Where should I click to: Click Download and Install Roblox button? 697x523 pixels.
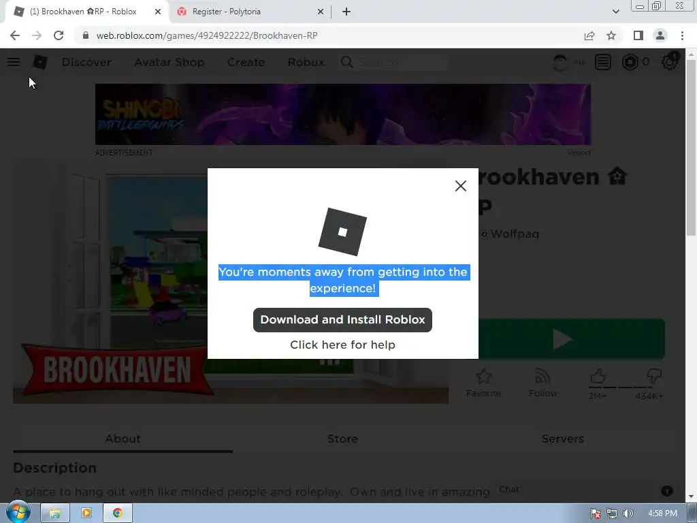click(342, 320)
